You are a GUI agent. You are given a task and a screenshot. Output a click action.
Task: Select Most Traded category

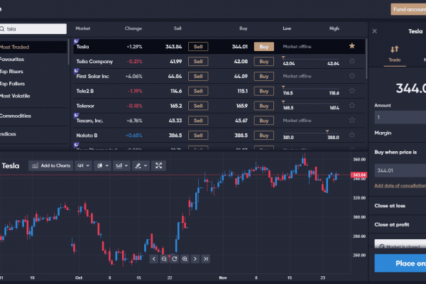click(x=33, y=47)
